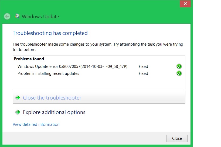This screenshot has width=221, height=147.
Task: Click Troubleshooting has completed heading
Action: [x=50, y=33]
